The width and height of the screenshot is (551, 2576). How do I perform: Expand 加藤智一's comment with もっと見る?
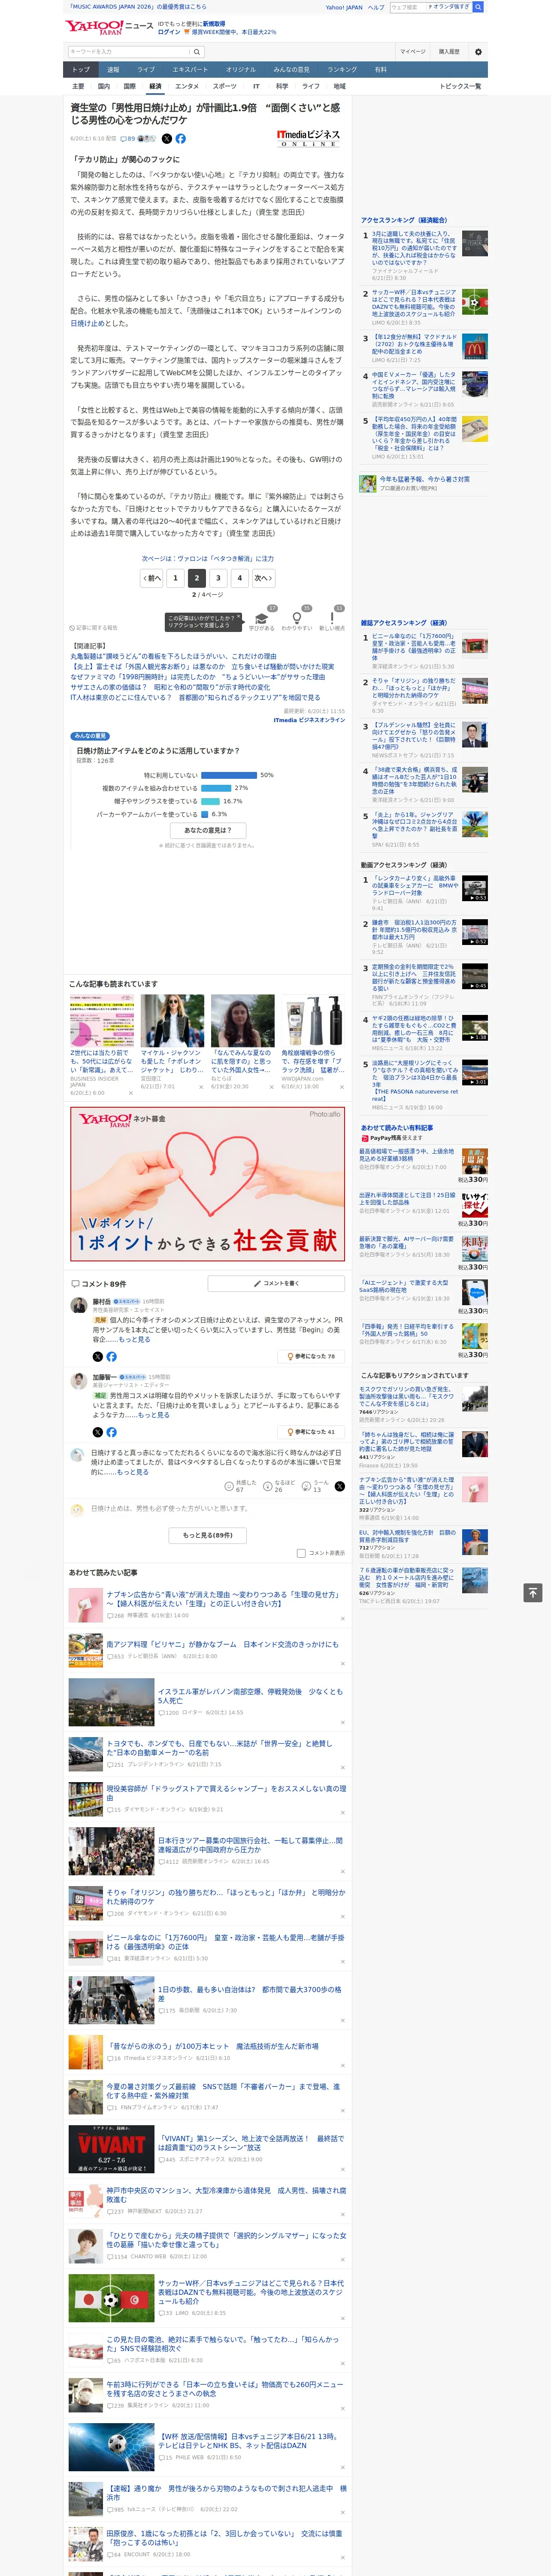pyautogui.click(x=154, y=1415)
